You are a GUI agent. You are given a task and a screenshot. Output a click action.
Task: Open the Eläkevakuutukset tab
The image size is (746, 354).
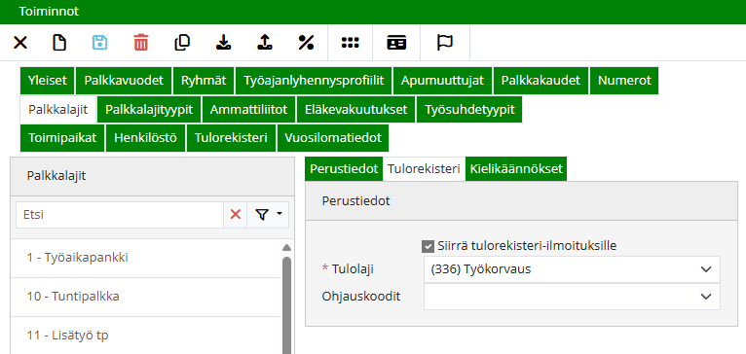355,110
